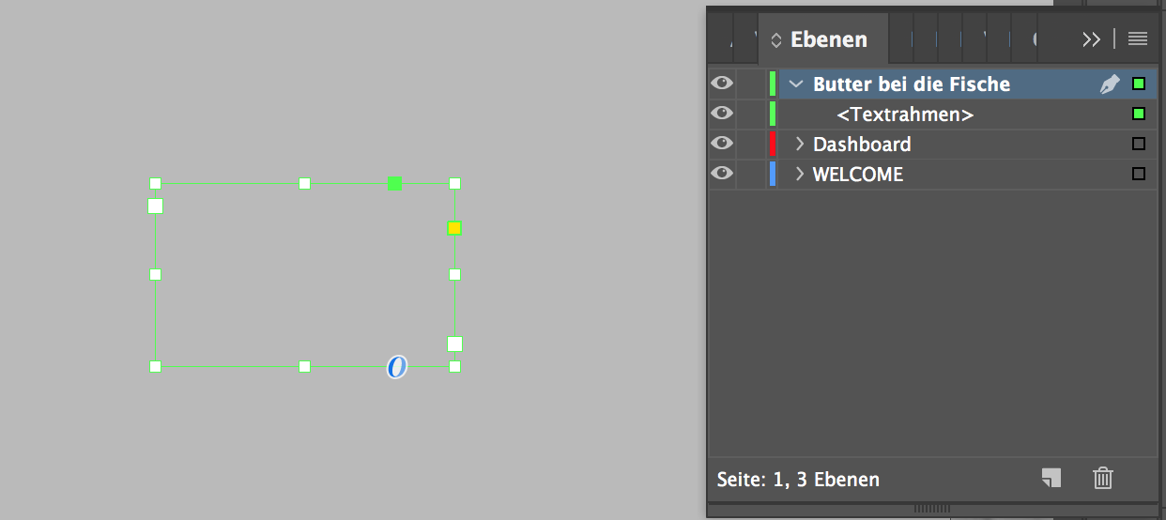
Task: Click selection square of WELCOME layer
Action: pos(1139,175)
